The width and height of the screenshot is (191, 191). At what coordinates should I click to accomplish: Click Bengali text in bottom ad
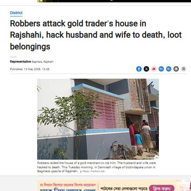[x=124, y=189]
